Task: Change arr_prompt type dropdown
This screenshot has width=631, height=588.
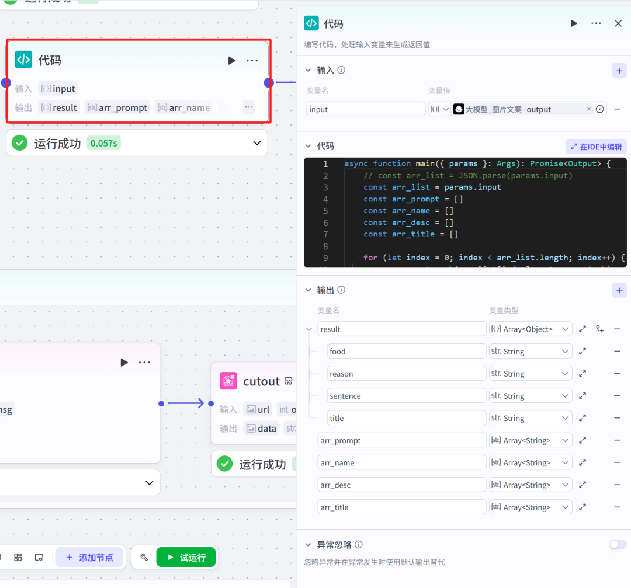Action: [531, 440]
